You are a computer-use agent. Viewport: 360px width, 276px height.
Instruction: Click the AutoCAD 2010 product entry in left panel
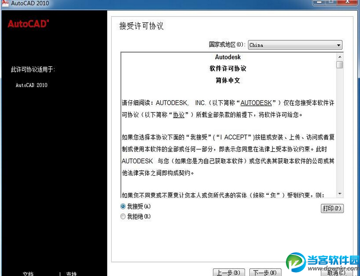pos(32,85)
